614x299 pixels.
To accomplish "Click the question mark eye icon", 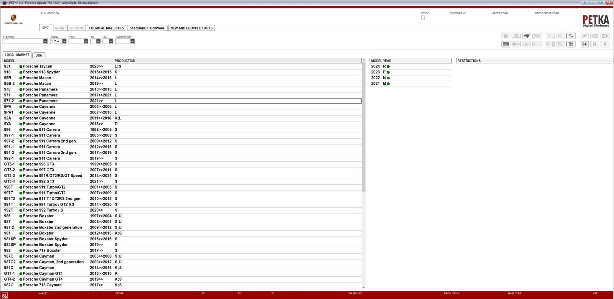I will click(537, 36).
